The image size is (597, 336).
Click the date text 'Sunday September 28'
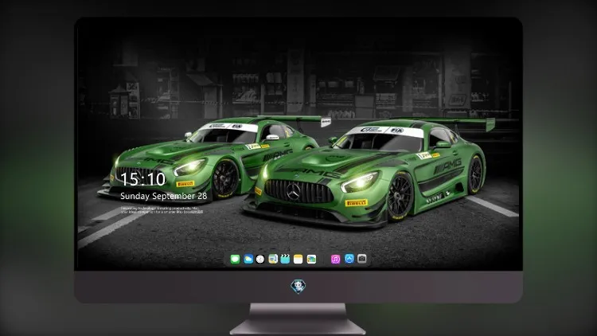[164, 196]
